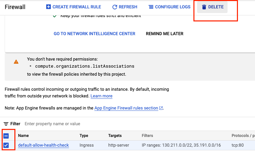Uncheck the default-allow-health-check row checkbox
Viewport: 255px width, 152px height.
tap(6, 145)
